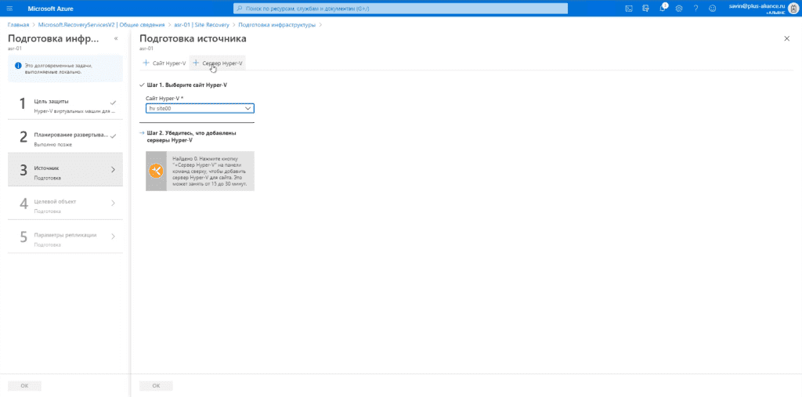Click OK button in Подготовка источника pane
This screenshot has height=397, width=802.
tap(156, 386)
